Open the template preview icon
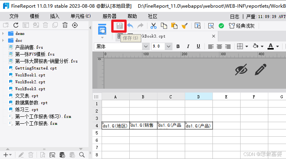 pos(102,29)
